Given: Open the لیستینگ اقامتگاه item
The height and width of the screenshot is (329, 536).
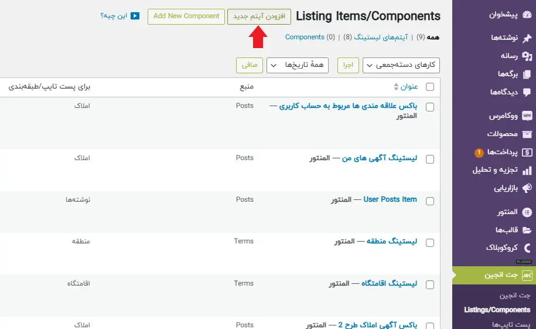Looking at the screenshot, I should pos(389,283).
